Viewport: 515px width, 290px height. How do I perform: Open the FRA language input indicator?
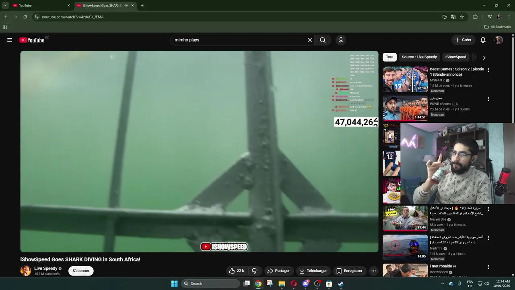pos(470,284)
